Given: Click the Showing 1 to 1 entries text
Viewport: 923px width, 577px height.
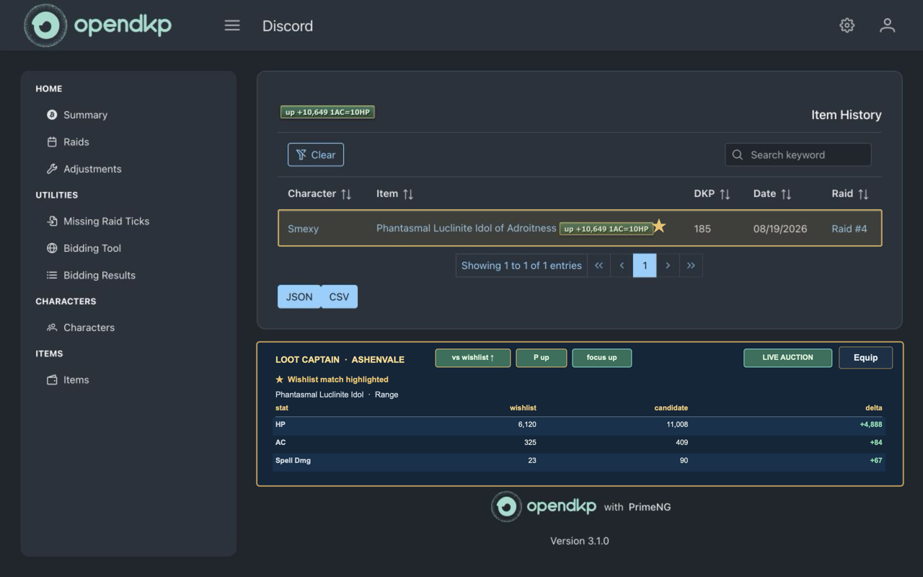Looking at the screenshot, I should (x=521, y=265).
